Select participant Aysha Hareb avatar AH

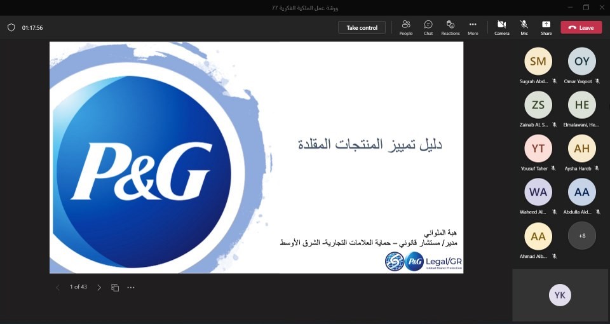(x=581, y=148)
